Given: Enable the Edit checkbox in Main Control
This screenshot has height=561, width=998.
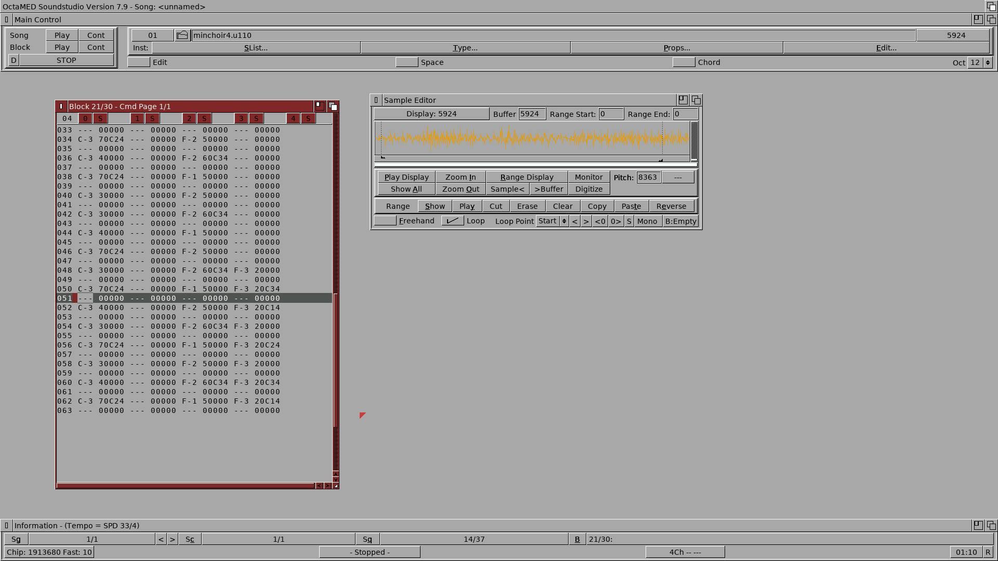Looking at the screenshot, I should point(139,62).
